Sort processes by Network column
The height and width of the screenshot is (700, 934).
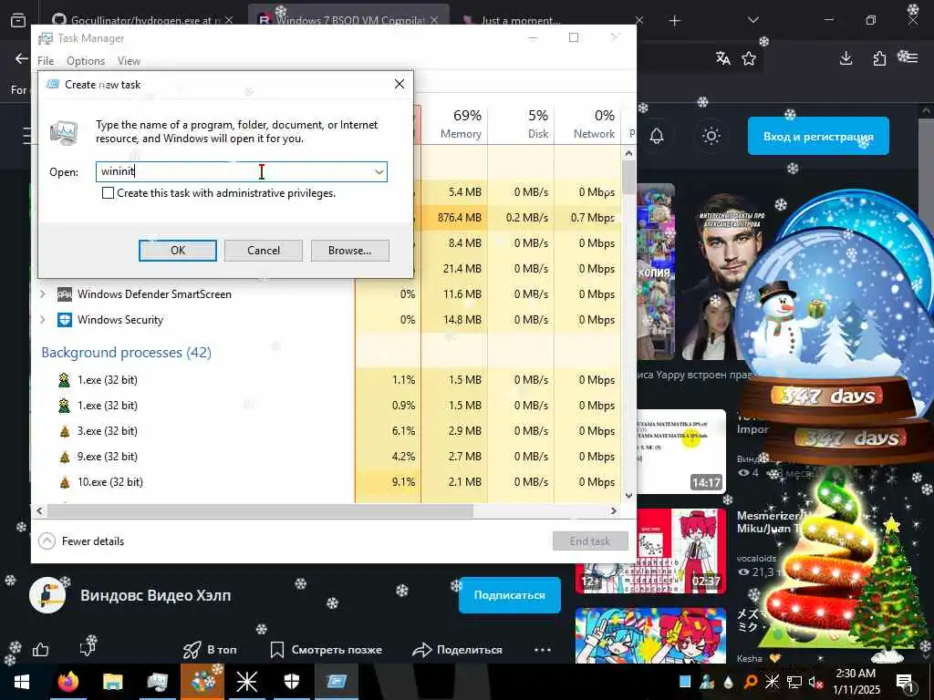tap(587, 124)
